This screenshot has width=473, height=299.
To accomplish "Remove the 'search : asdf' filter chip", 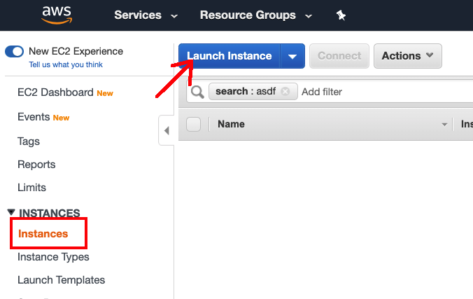I will [x=285, y=91].
